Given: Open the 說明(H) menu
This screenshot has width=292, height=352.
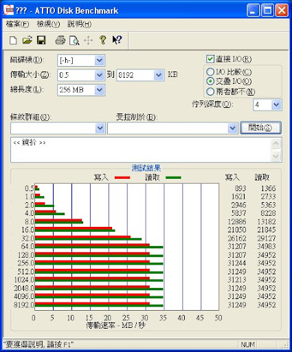Looking at the screenshot, I should point(80,24).
